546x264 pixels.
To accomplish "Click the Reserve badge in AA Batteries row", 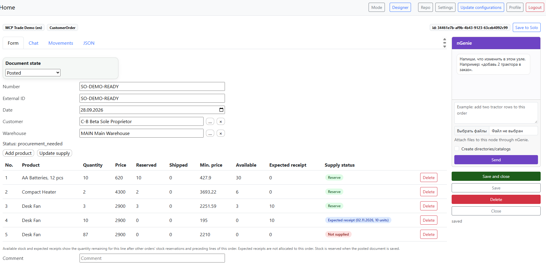I will tap(334, 178).
